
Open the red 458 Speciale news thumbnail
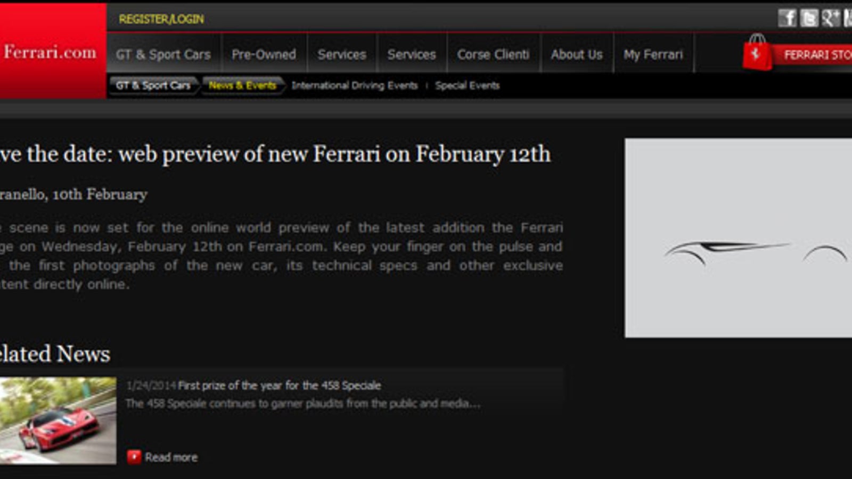[x=58, y=420]
